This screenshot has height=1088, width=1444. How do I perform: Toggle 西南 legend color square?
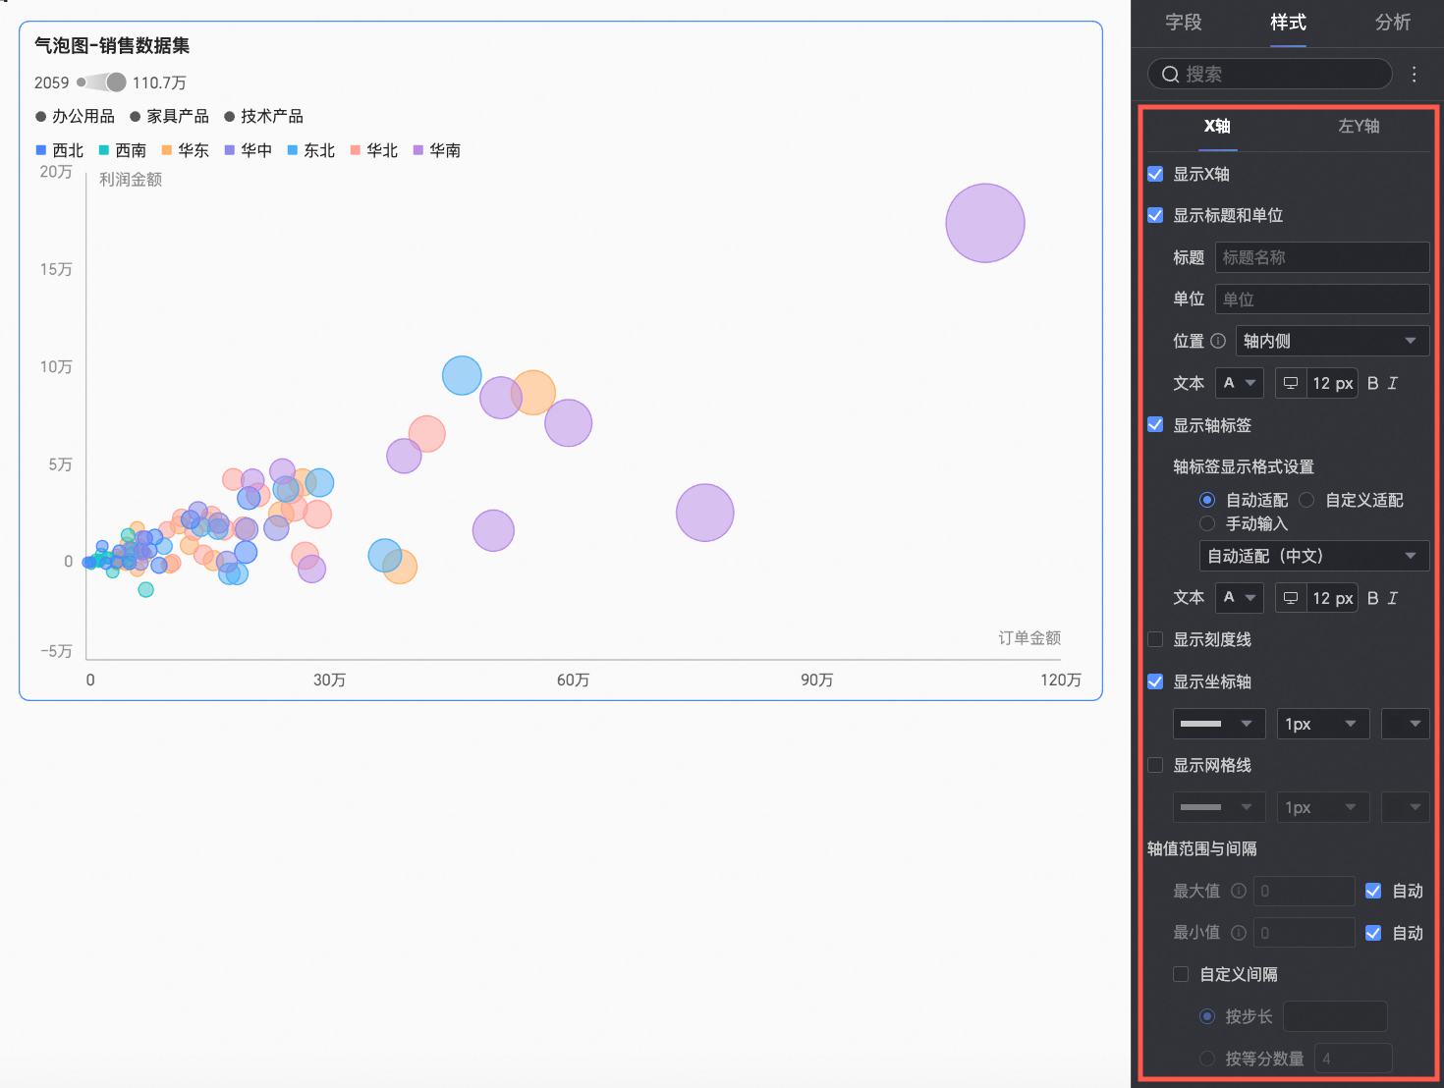104,150
